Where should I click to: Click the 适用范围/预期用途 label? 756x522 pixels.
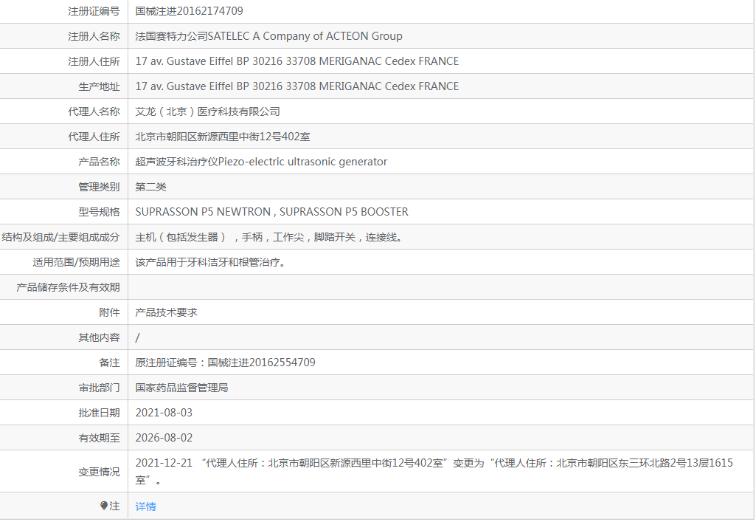tap(76, 262)
